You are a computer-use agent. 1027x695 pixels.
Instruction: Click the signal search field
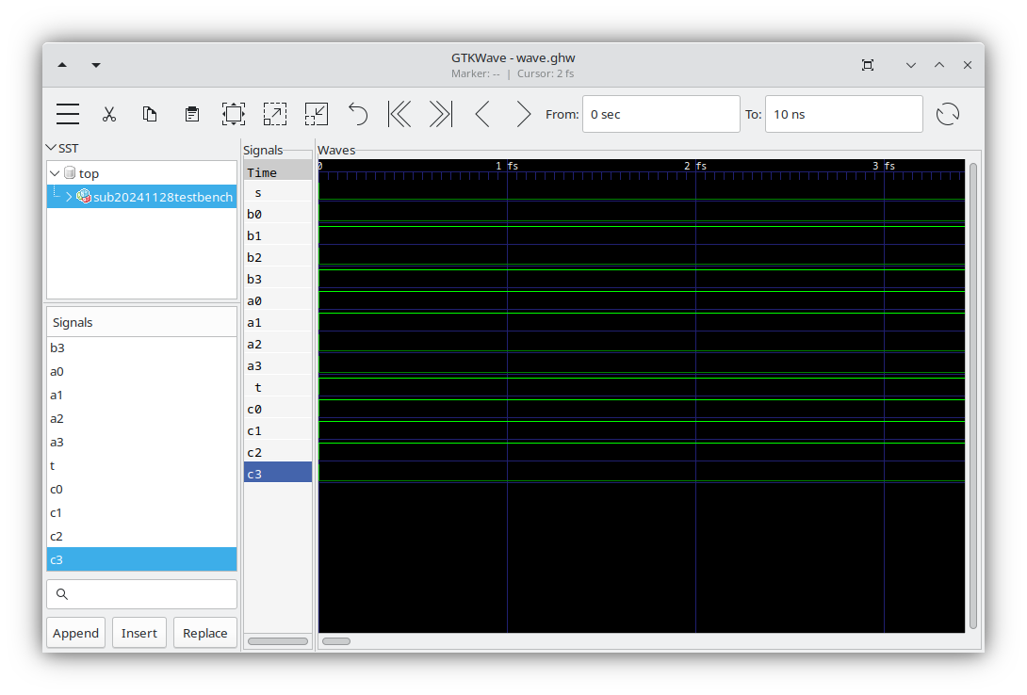141,594
